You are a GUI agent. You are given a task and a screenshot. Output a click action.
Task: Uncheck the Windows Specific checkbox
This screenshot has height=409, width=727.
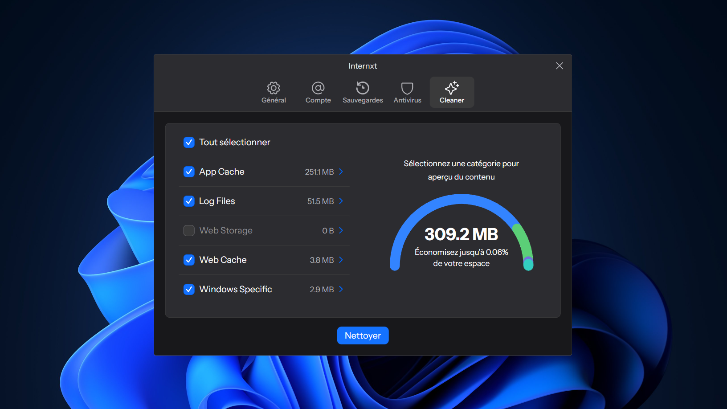[189, 289]
